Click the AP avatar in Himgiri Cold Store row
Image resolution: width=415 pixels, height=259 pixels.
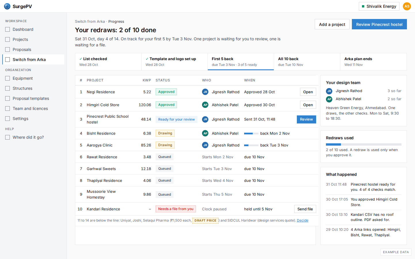click(x=205, y=105)
